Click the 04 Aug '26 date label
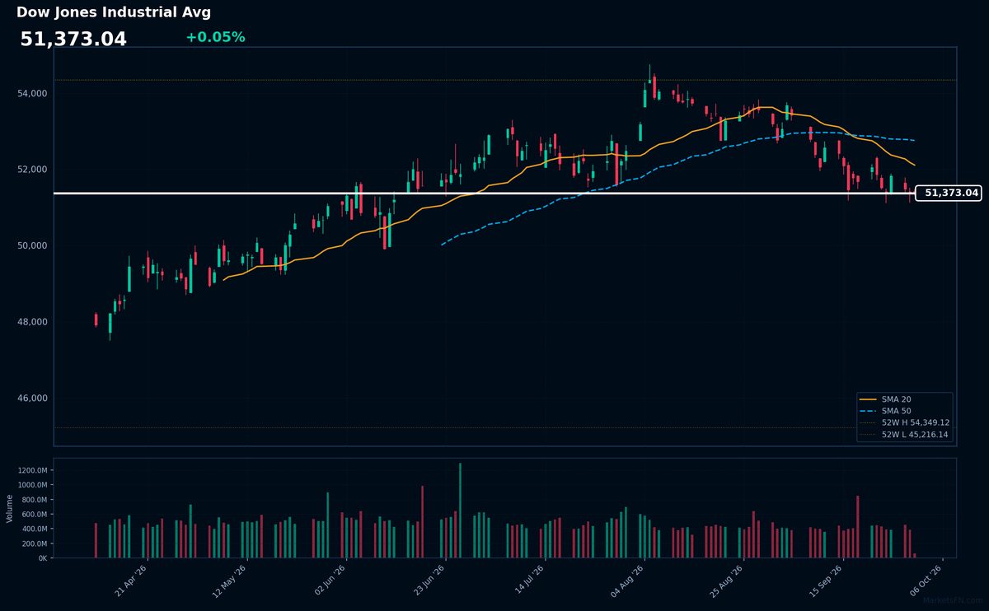Screen dimensions: 989x611 point(627,581)
